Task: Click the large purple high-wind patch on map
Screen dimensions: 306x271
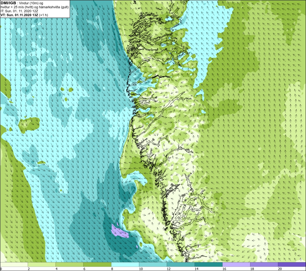Action: [119, 232]
